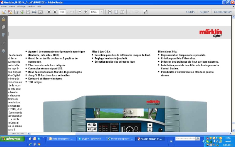235x147 pixels.
Task: Click the démarrer Start button
Action: [12, 139]
